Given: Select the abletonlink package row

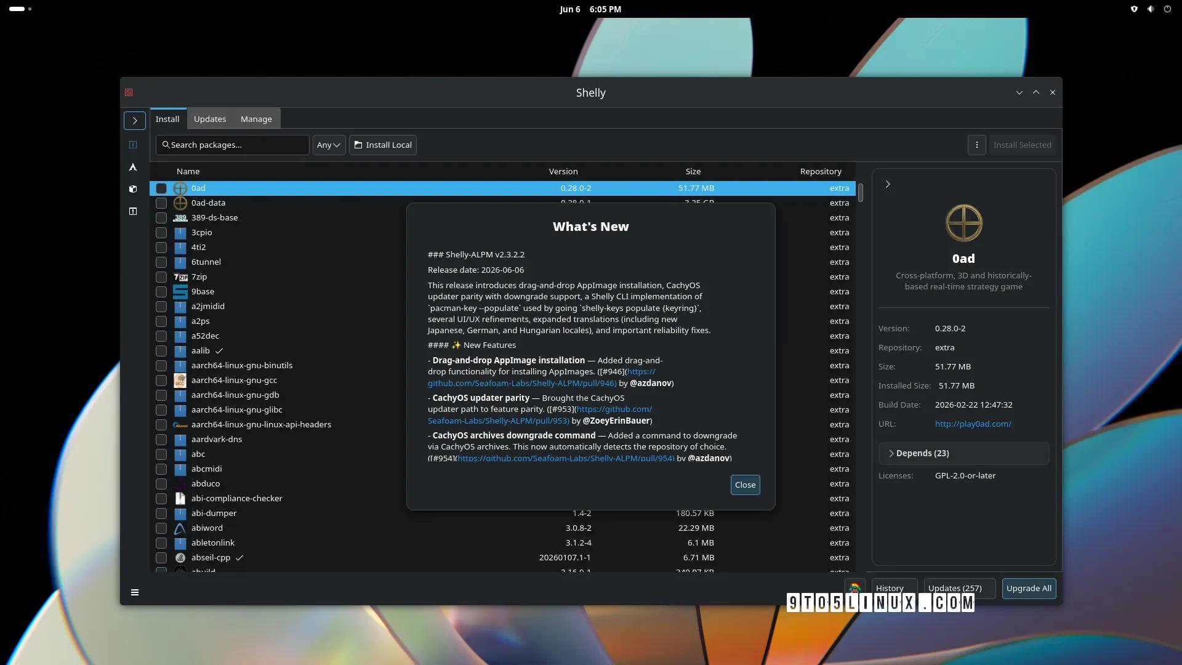Looking at the screenshot, I should (x=502, y=542).
